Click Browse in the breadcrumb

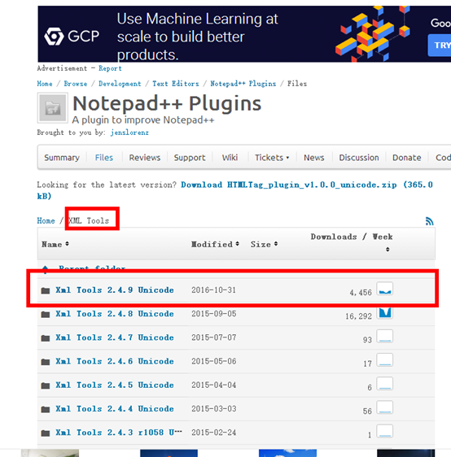[76, 84]
